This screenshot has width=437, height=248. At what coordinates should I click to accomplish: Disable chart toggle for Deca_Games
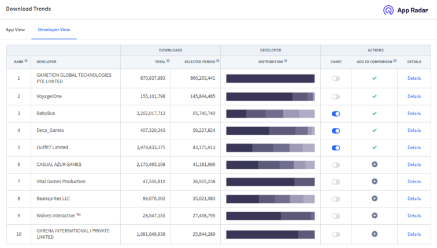336,131
